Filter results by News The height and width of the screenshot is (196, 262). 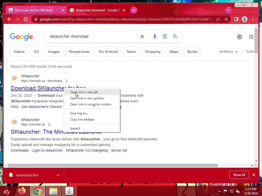pos(131,52)
